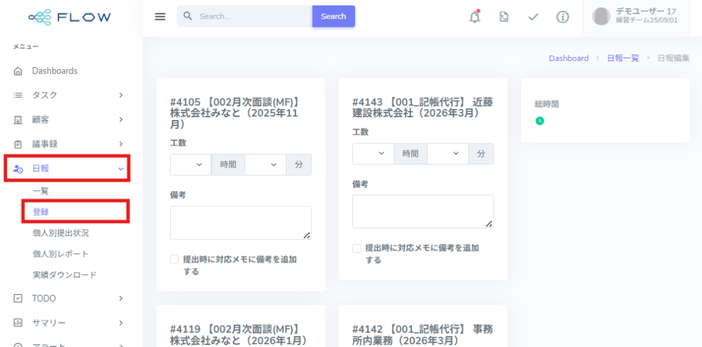The image size is (702, 347).
Task: Open the info circle icon
Action: (563, 17)
